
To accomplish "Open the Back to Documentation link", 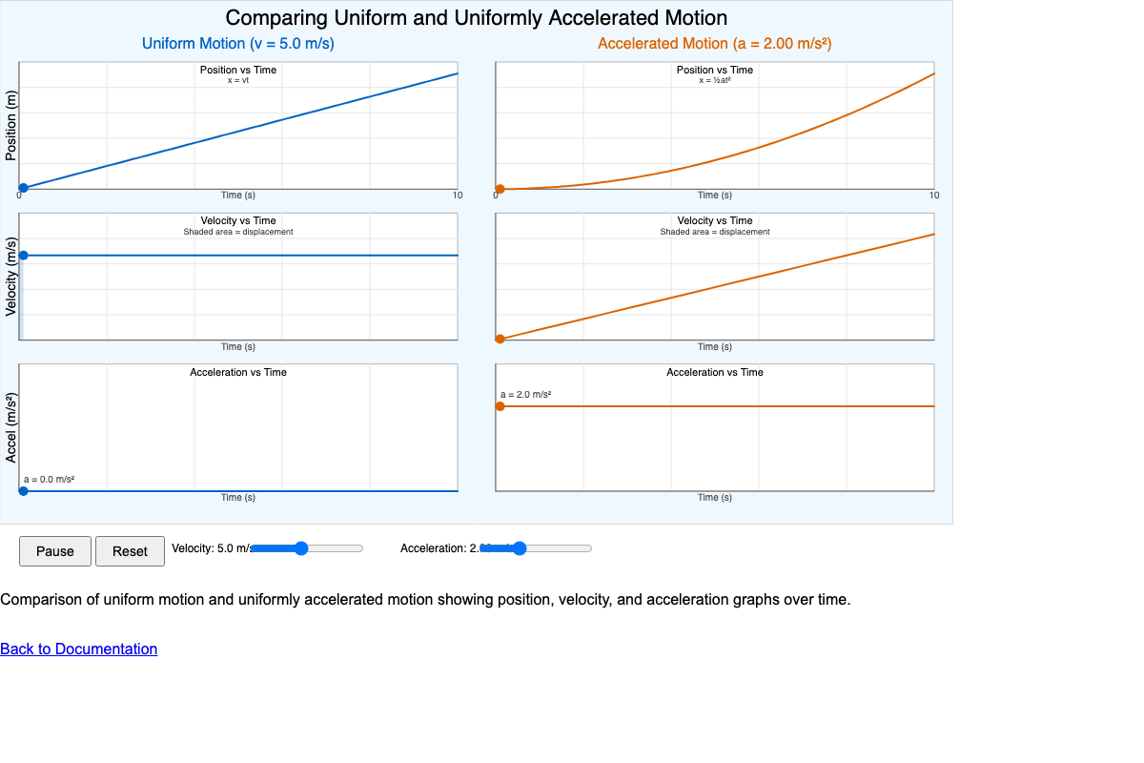I will [x=78, y=649].
